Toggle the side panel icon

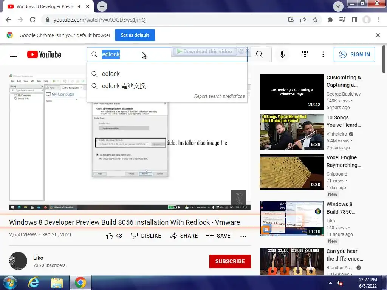(354, 20)
